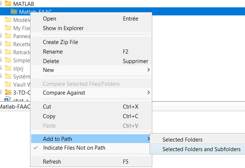This screenshot has height=168, width=245.
Task: Expand the New submenu arrow
Action: [x=149, y=70]
